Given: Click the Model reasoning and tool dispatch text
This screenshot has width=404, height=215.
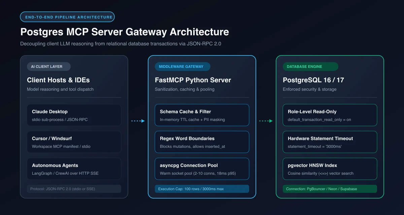Looking at the screenshot, I should point(60,89).
